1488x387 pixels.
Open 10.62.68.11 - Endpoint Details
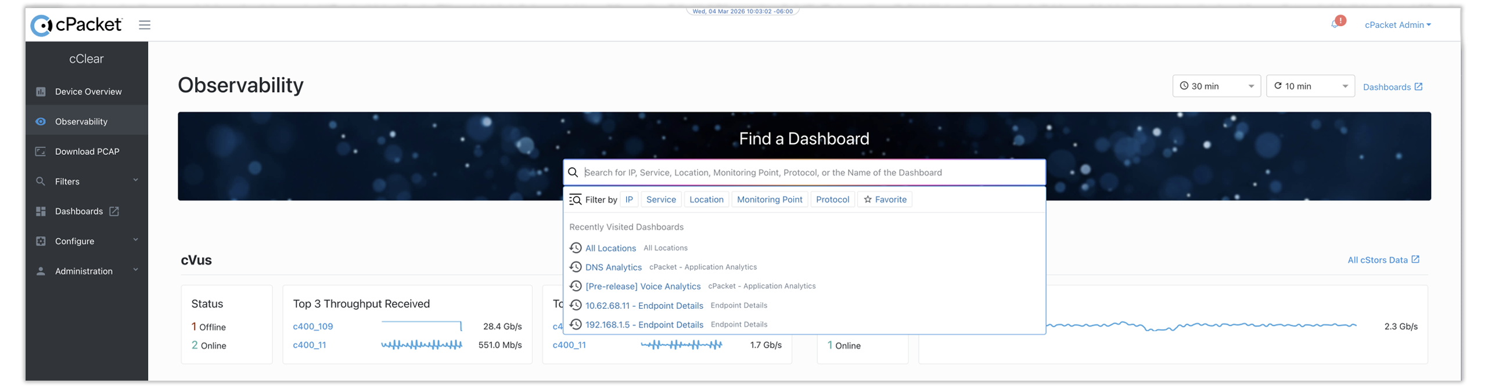(x=644, y=306)
